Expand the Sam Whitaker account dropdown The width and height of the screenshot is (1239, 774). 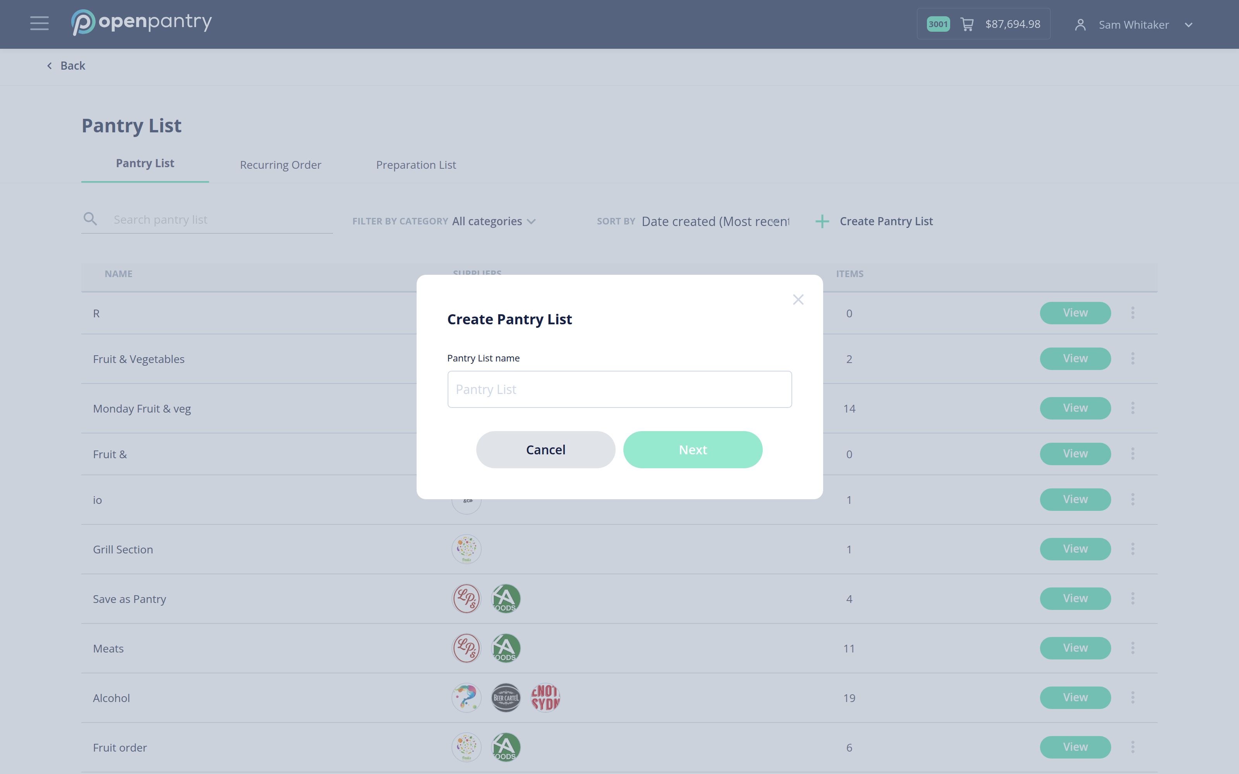pyautogui.click(x=1188, y=25)
